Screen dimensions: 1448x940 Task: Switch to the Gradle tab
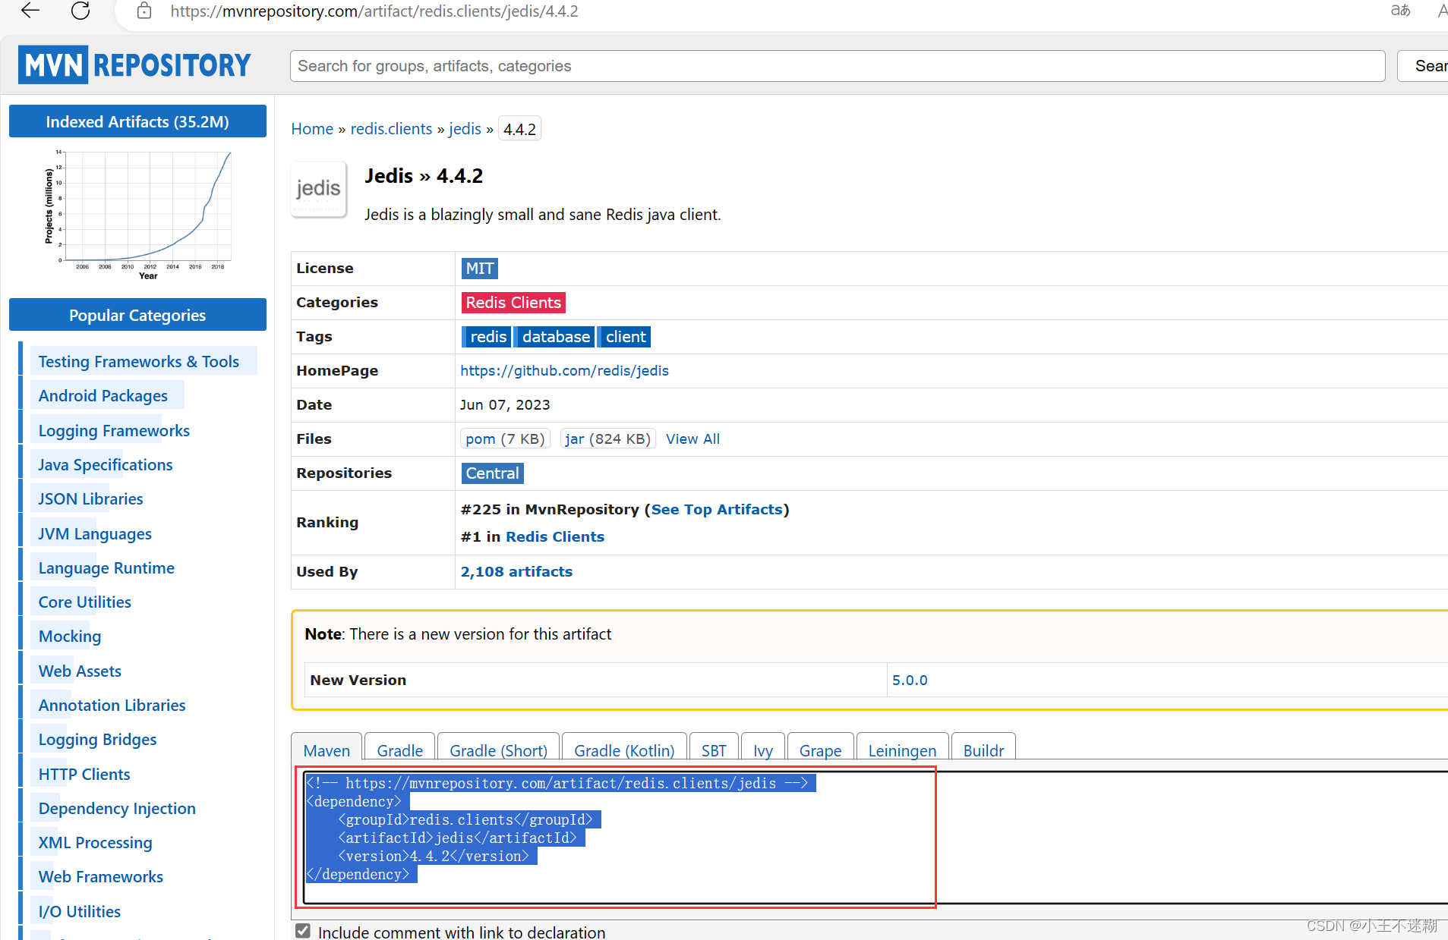tap(399, 750)
